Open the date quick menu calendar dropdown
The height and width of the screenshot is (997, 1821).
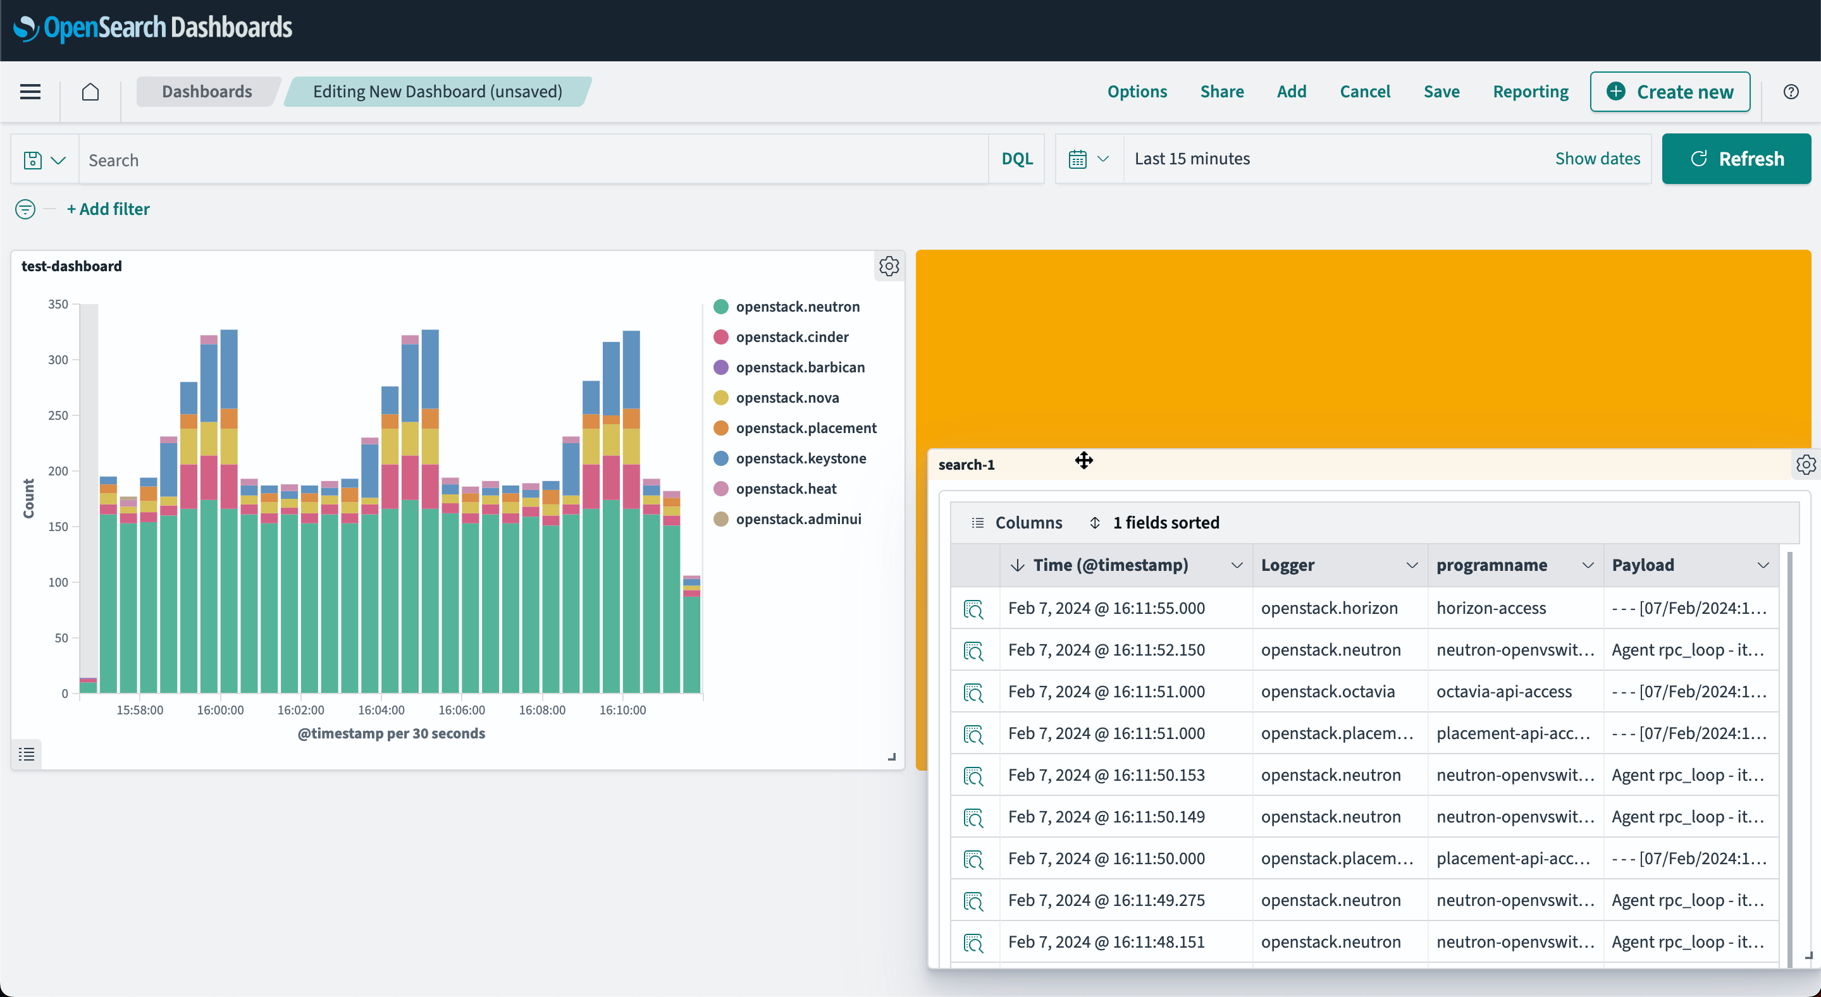[x=1088, y=159]
